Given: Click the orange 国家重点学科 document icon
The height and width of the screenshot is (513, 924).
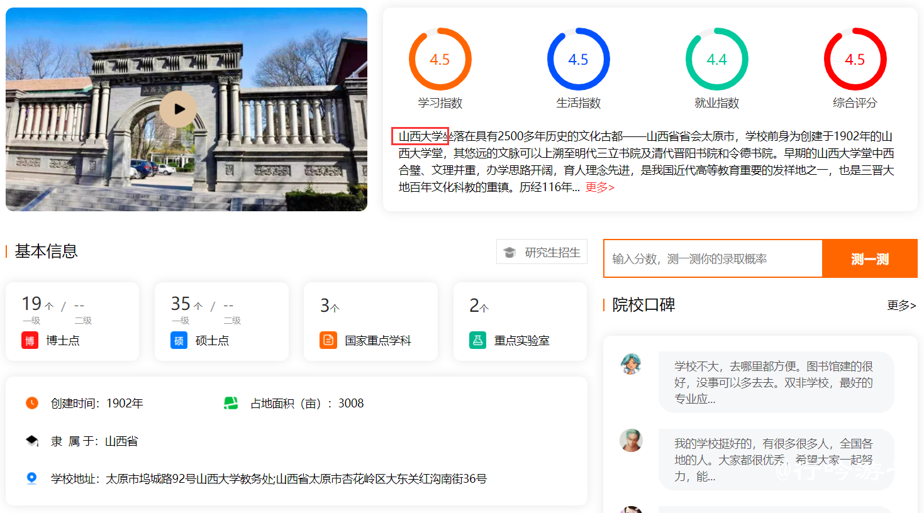Looking at the screenshot, I should pos(328,341).
